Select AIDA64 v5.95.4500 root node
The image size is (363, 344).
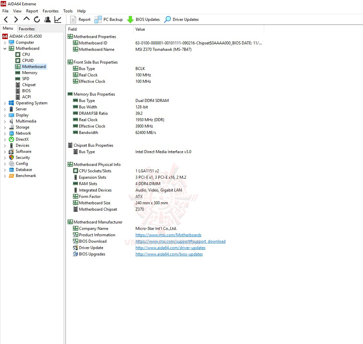click(x=26, y=36)
